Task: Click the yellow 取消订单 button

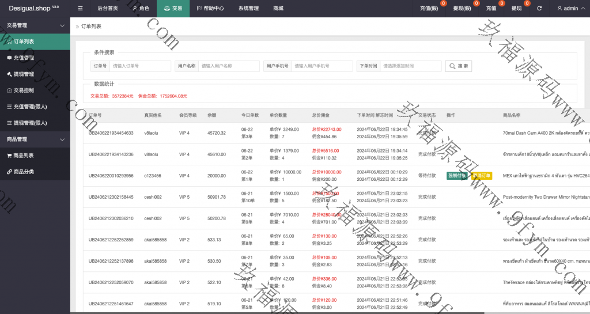Action: [x=482, y=176]
